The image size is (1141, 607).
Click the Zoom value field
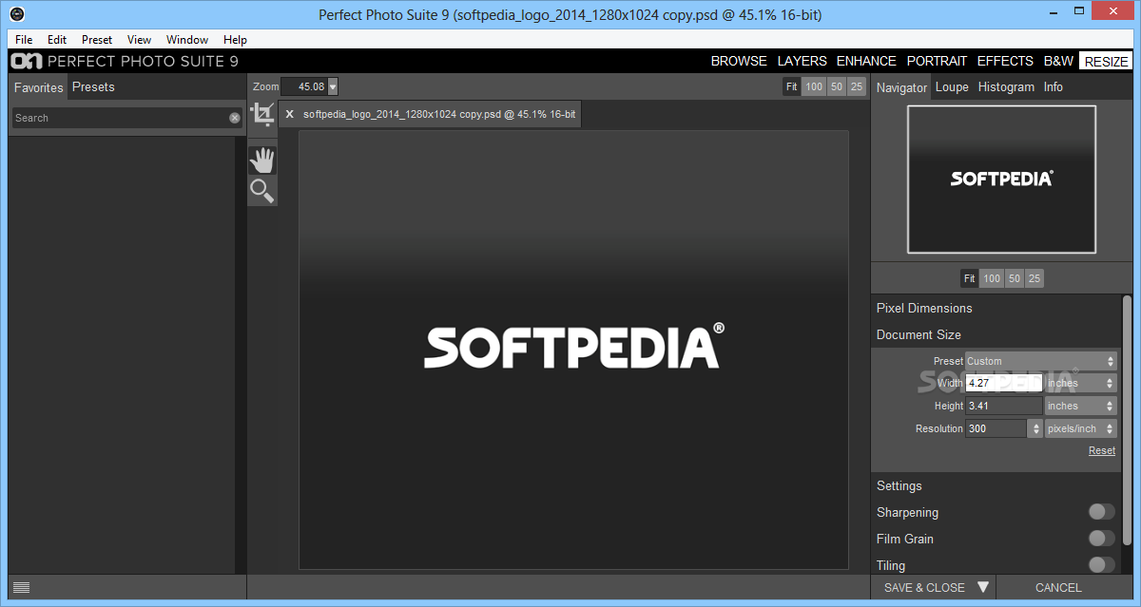(x=304, y=86)
